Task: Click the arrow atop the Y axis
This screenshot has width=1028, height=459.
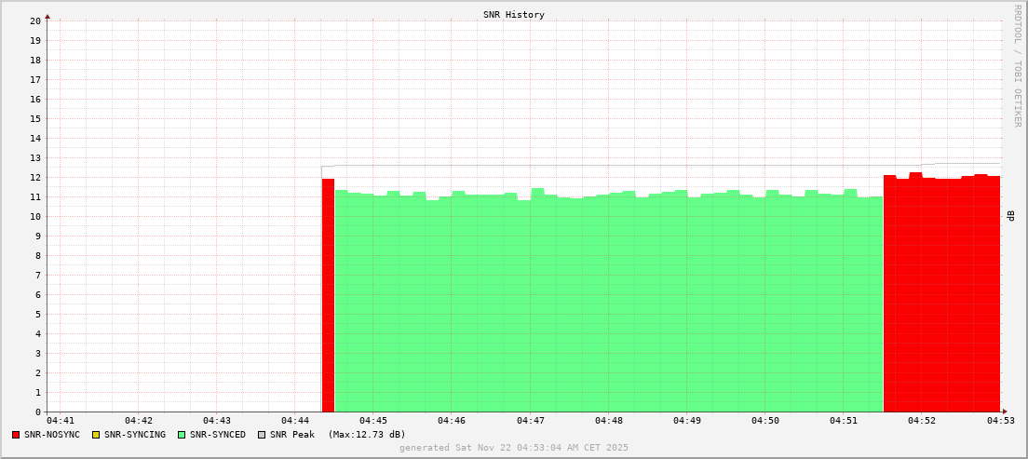Action: tap(47, 16)
